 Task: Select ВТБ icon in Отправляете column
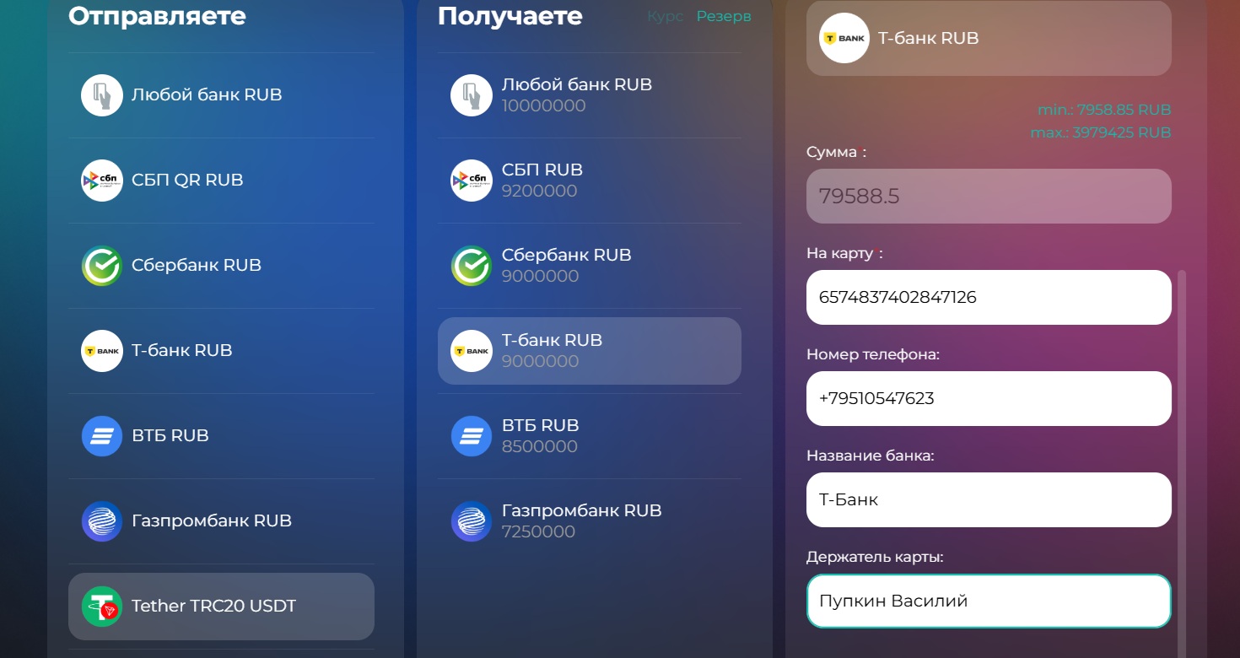(102, 436)
